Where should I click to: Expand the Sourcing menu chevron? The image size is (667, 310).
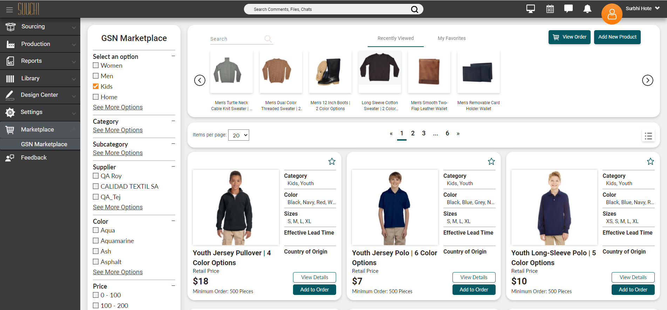point(74,27)
